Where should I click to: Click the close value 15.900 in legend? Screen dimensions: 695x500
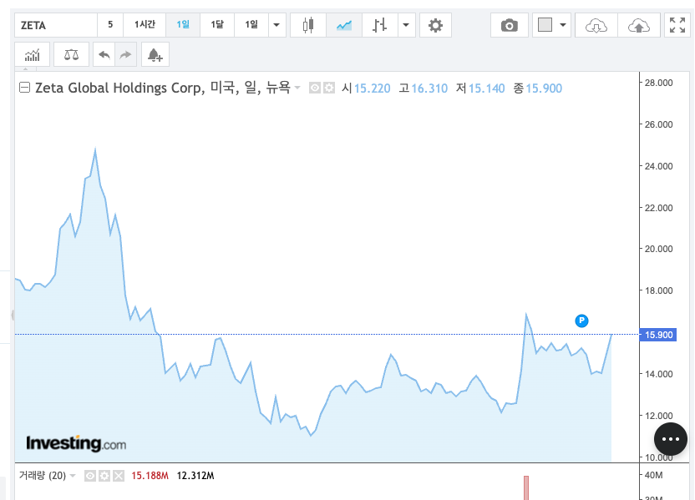[x=544, y=88]
